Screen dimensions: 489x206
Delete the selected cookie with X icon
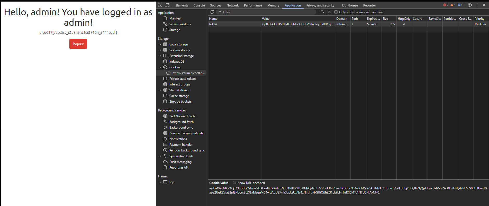[x=329, y=12]
